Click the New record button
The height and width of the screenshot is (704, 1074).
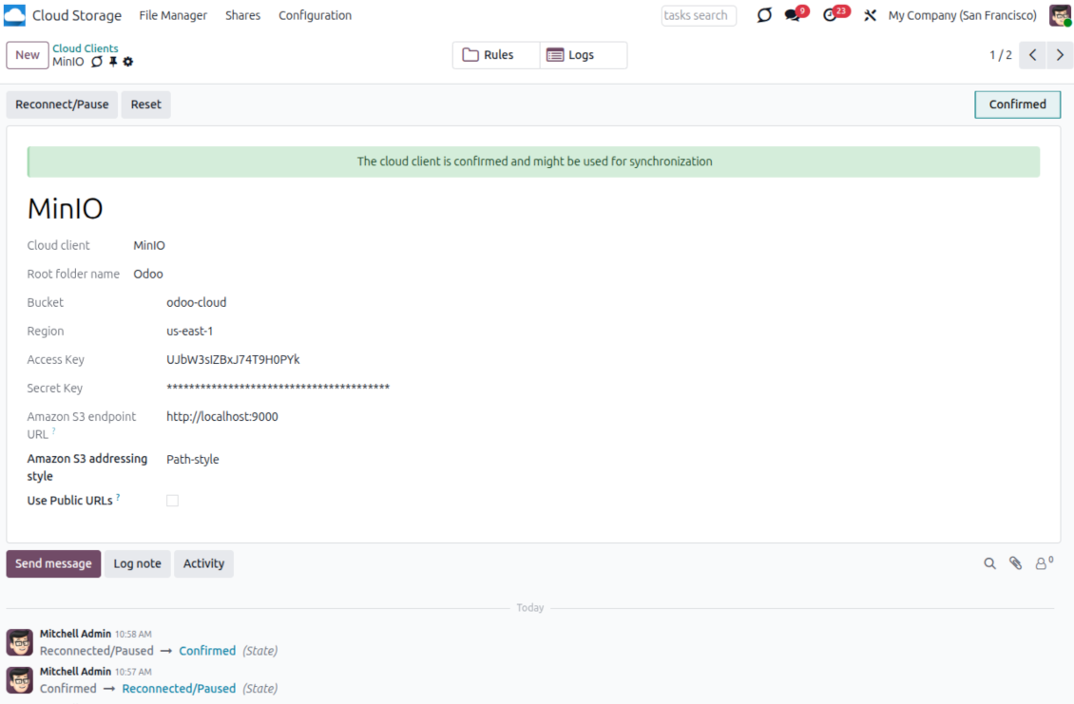28,55
